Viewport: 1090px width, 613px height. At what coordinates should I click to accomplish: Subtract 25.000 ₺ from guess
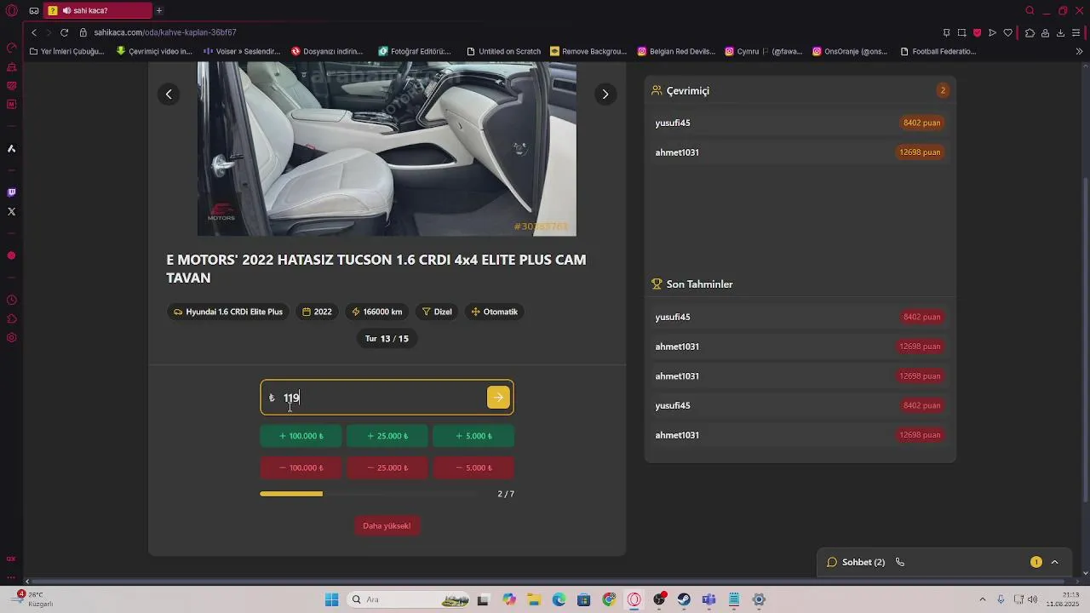click(387, 467)
